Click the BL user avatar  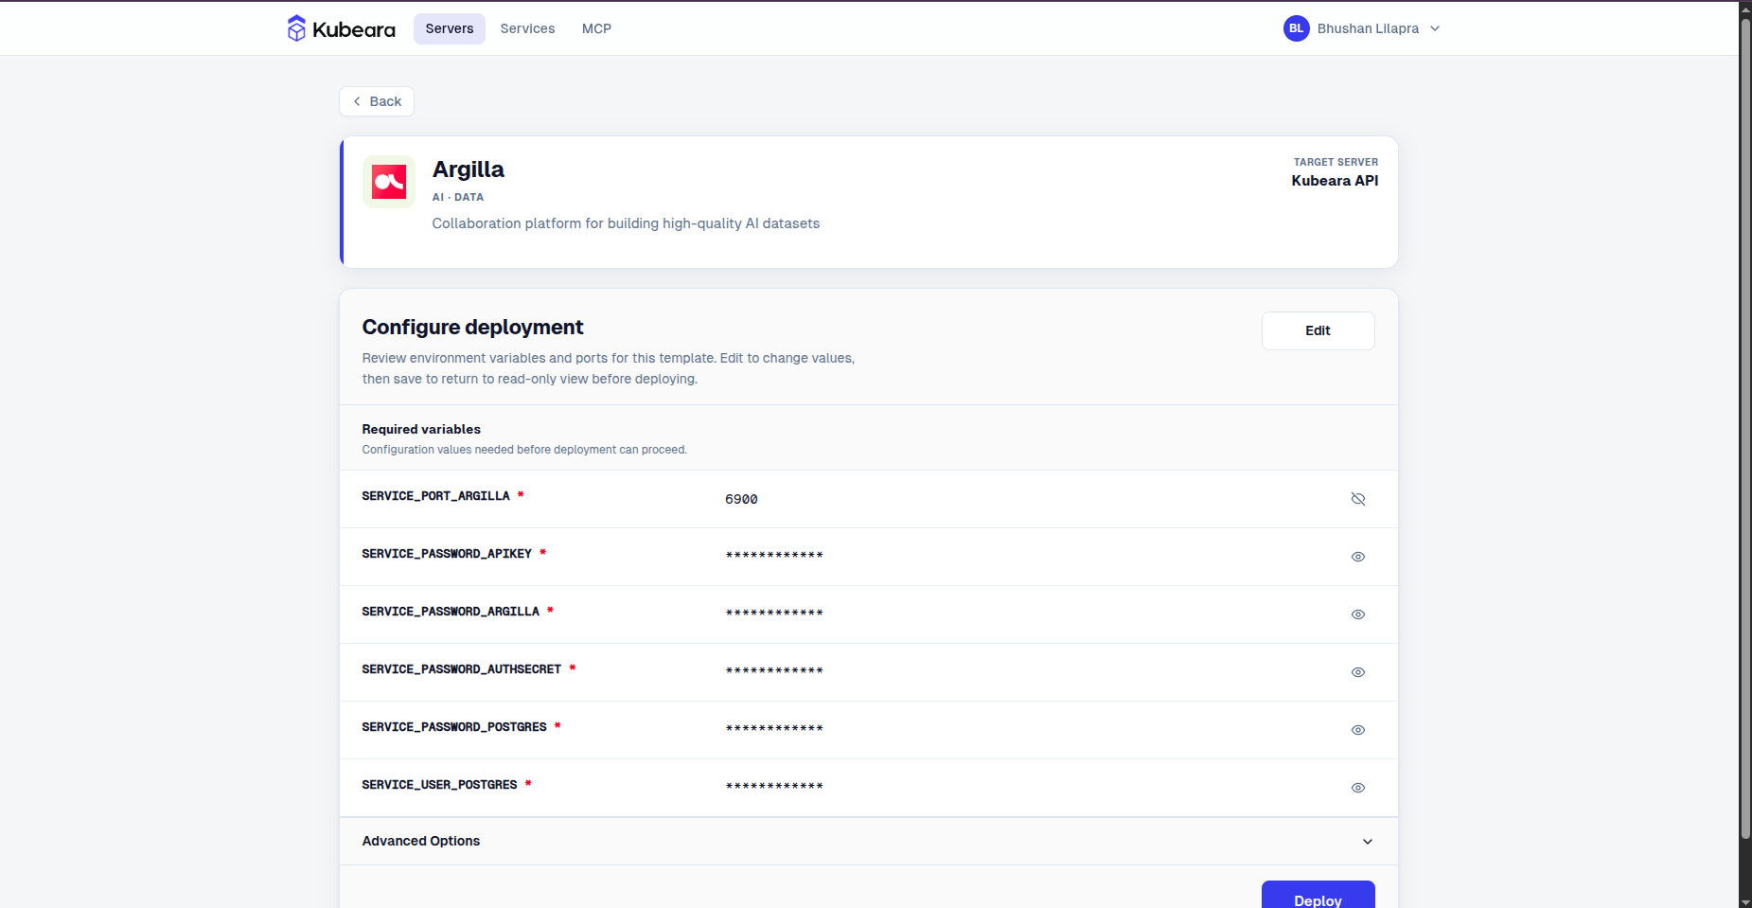(x=1296, y=28)
